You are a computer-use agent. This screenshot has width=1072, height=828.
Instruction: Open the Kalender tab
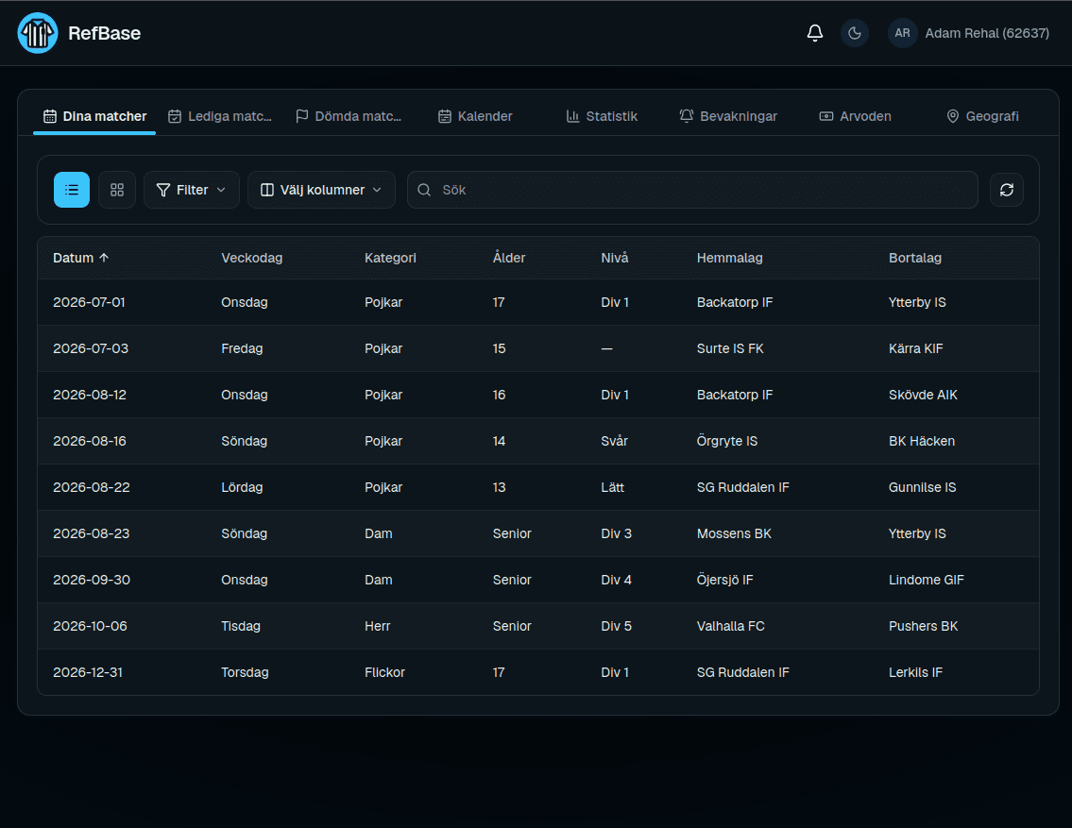pyautogui.click(x=475, y=116)
